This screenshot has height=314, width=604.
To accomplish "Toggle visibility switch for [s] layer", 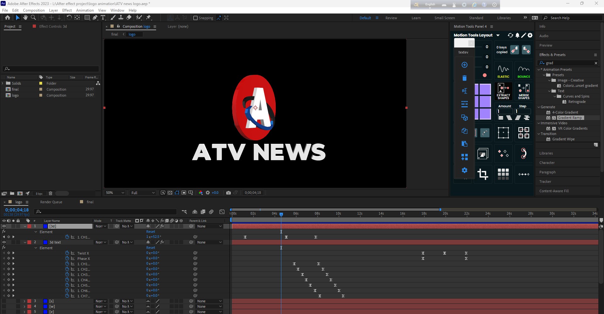I will coord(4,301).
